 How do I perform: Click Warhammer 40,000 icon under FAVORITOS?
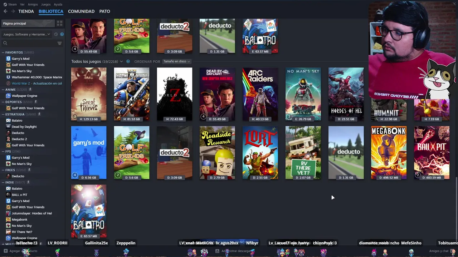pyautogui.click(x=8, y=77)
